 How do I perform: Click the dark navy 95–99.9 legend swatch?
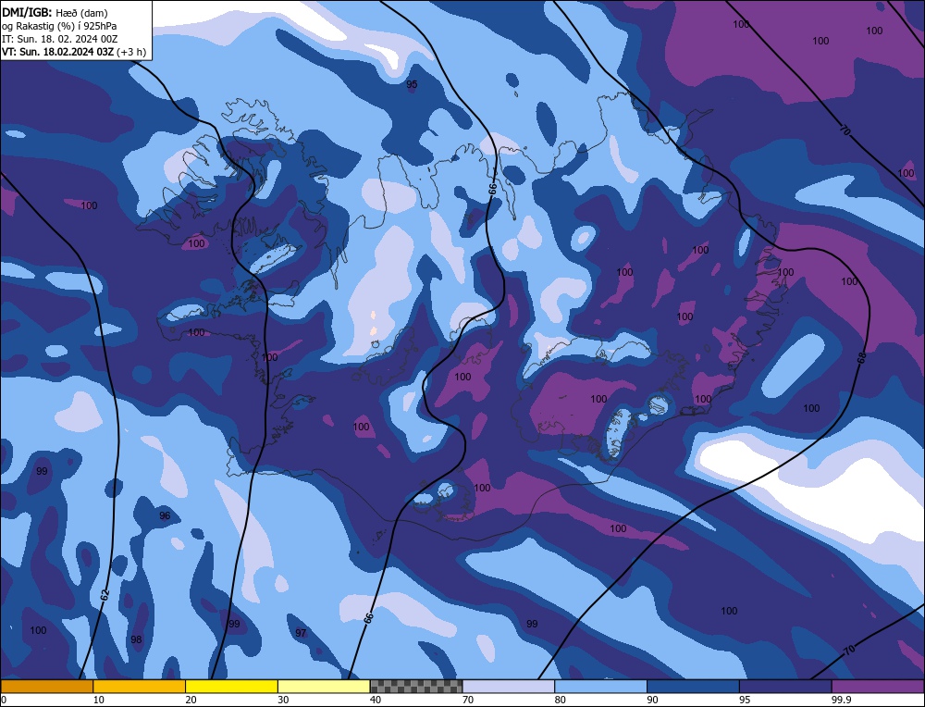(x=785, y=687)
